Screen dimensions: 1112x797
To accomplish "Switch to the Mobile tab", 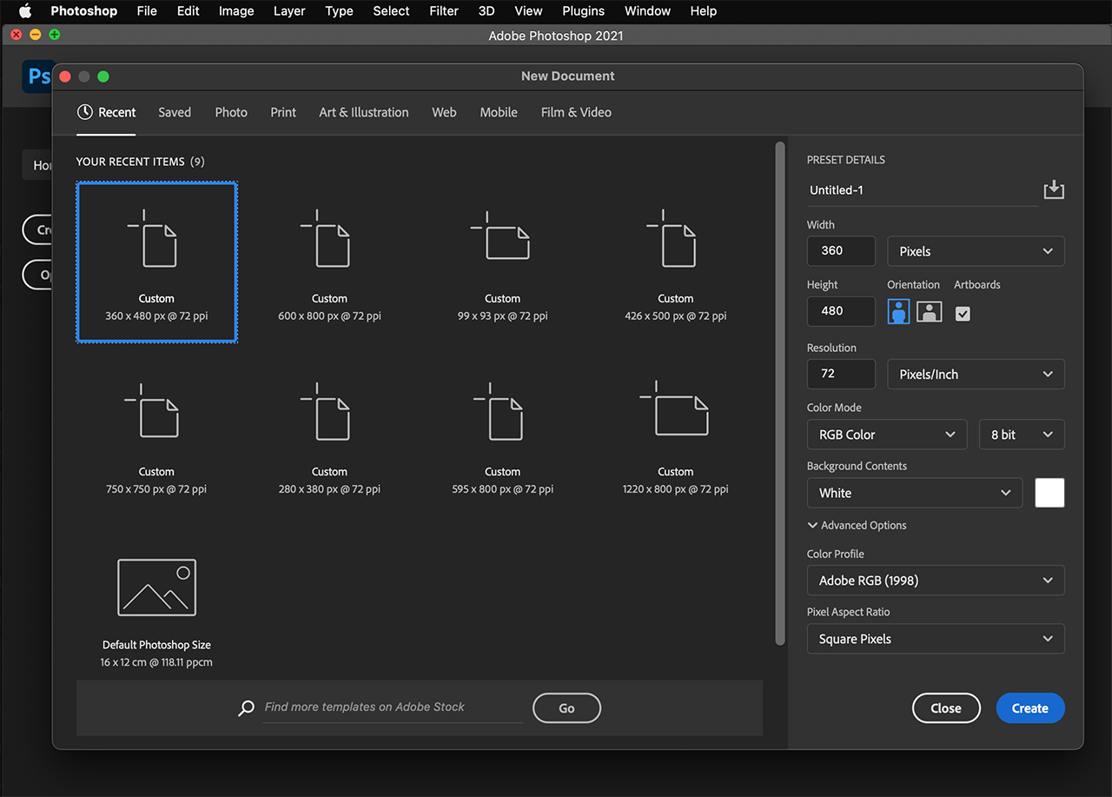I will click(x=499, y=112).
